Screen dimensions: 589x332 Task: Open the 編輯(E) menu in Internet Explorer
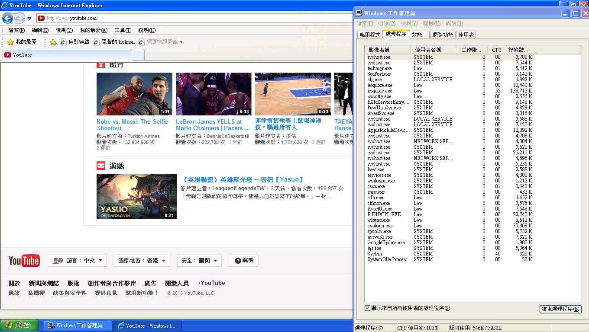click(x=40, y=30)
